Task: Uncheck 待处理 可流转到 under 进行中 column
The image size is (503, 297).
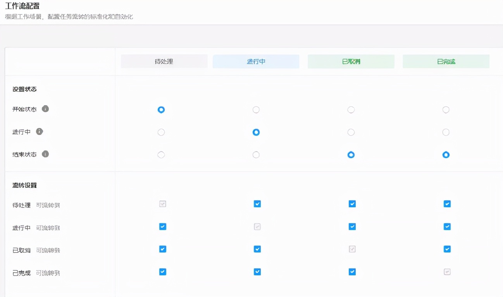Action: (257, 203)
